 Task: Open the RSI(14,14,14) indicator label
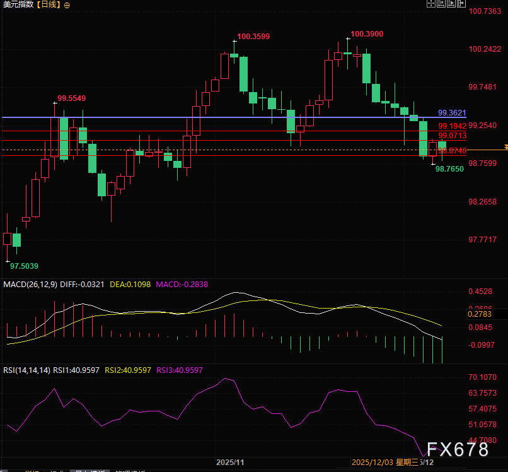click(x=26, y=370)
